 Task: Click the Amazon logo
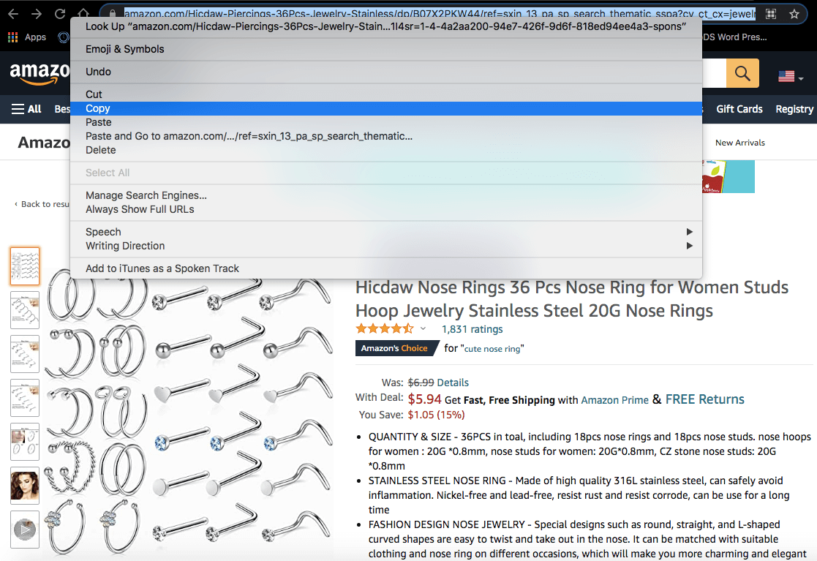[x=39, y=74]
